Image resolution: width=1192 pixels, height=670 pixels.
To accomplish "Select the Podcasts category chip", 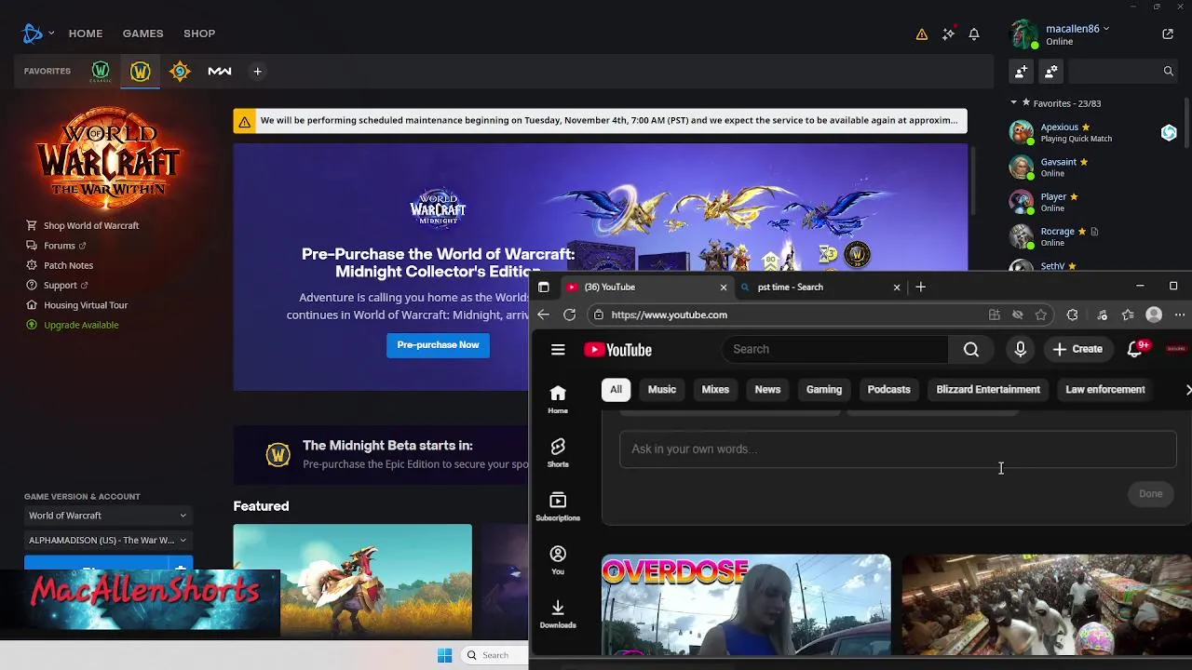I will coord(889,390).
